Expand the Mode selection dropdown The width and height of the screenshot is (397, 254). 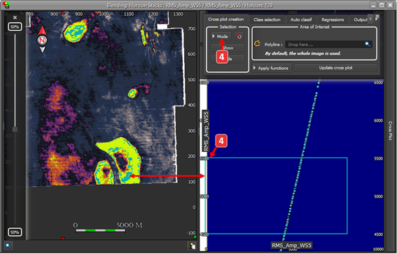click(221, 36)
